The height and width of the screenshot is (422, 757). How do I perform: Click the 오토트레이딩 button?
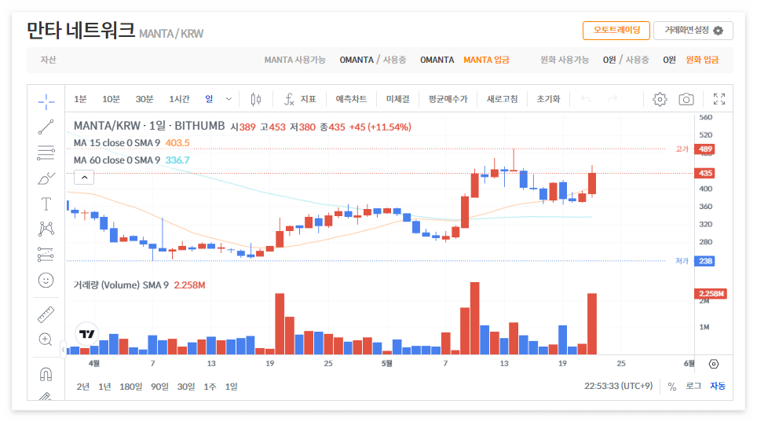616,30
